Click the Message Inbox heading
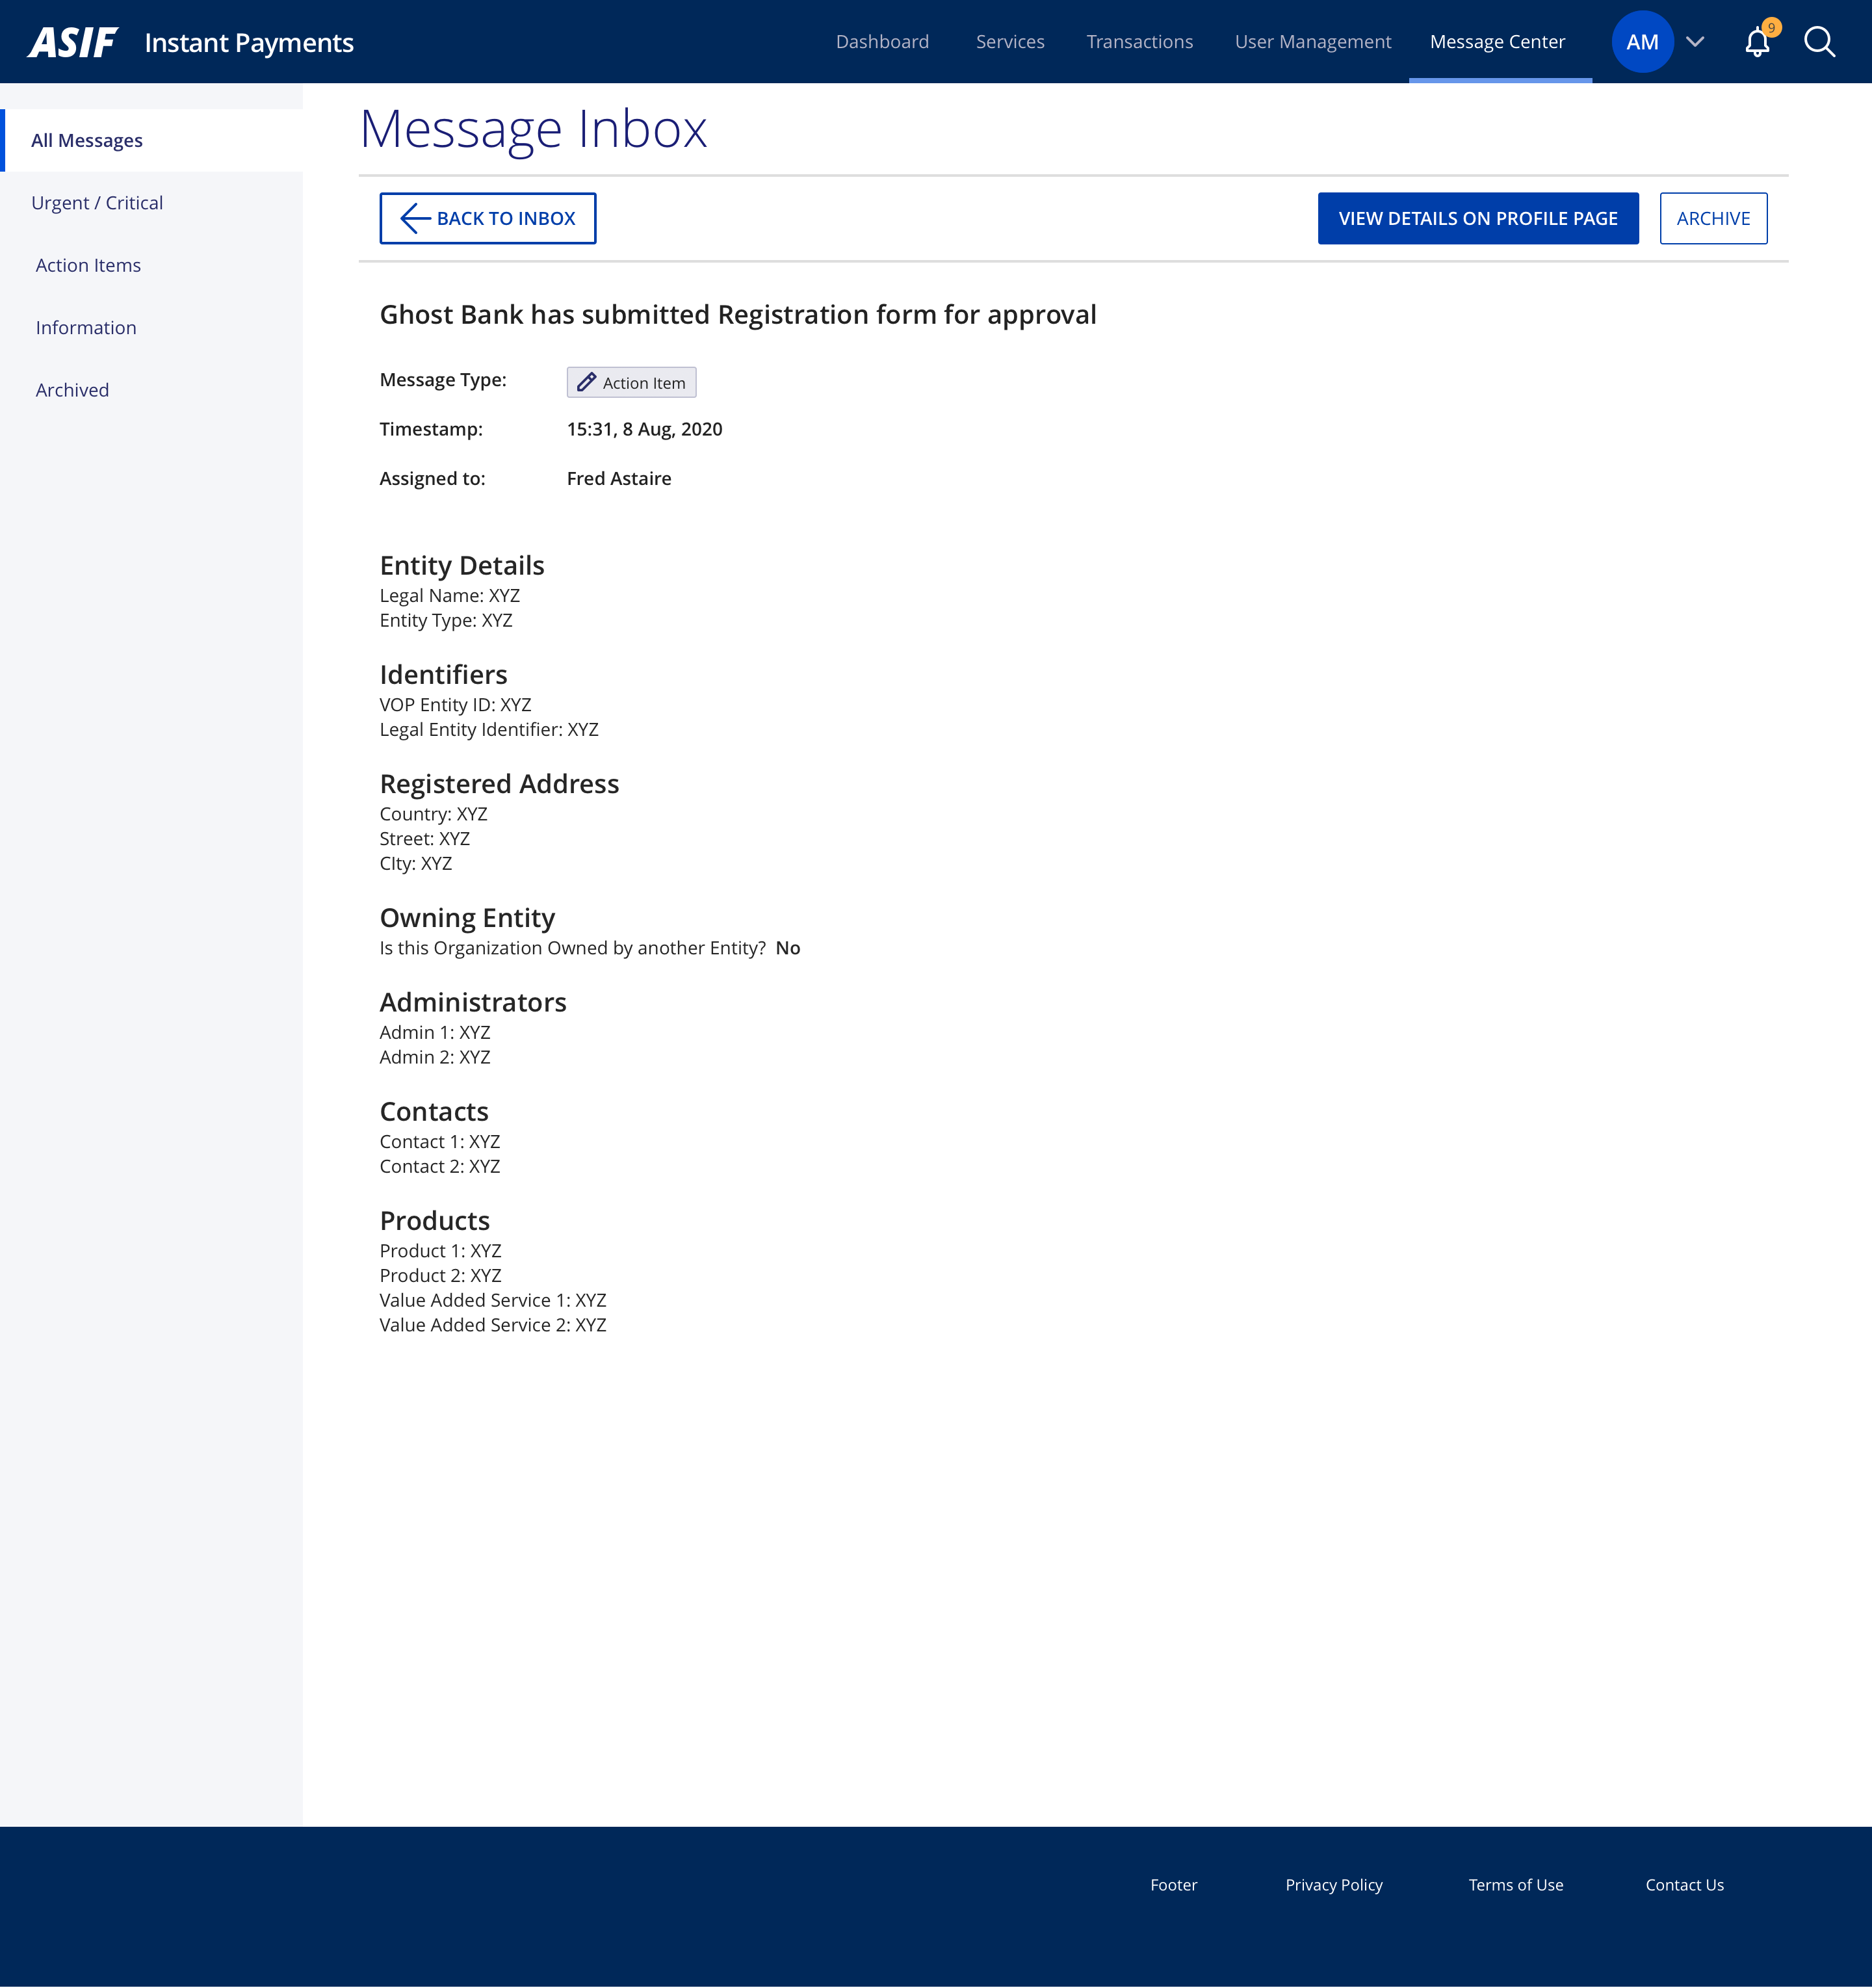The height and width of the screenshot is (1988, 1872). tap(533, 129)
